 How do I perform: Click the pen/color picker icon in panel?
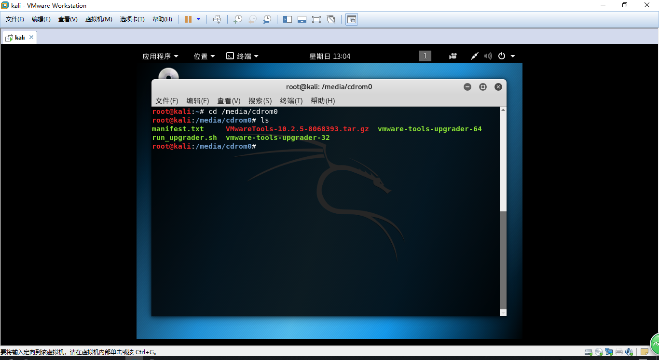474,56
